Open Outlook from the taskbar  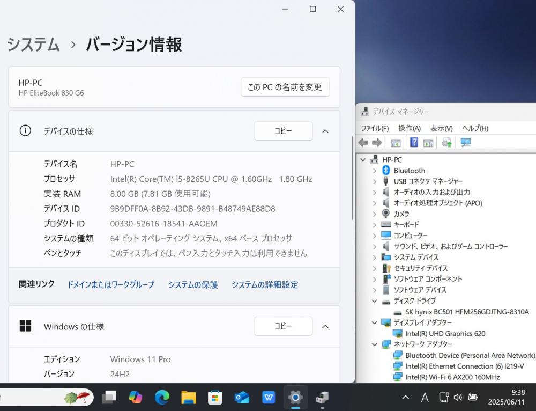[x=242, y=397]
